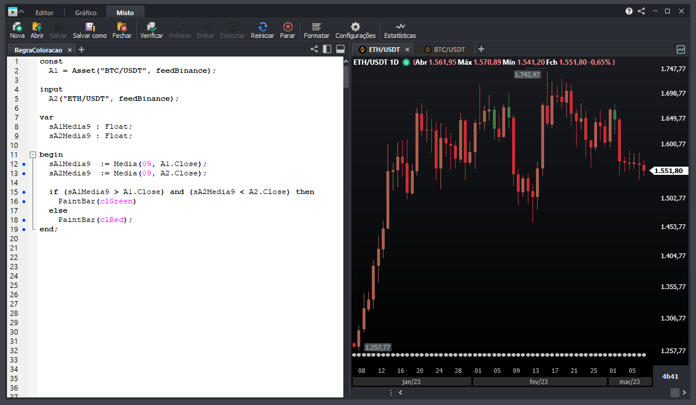696x405 pixels.
Task: Click the clRed color constant
Action: pyautogui.click(x=112, y=220)
